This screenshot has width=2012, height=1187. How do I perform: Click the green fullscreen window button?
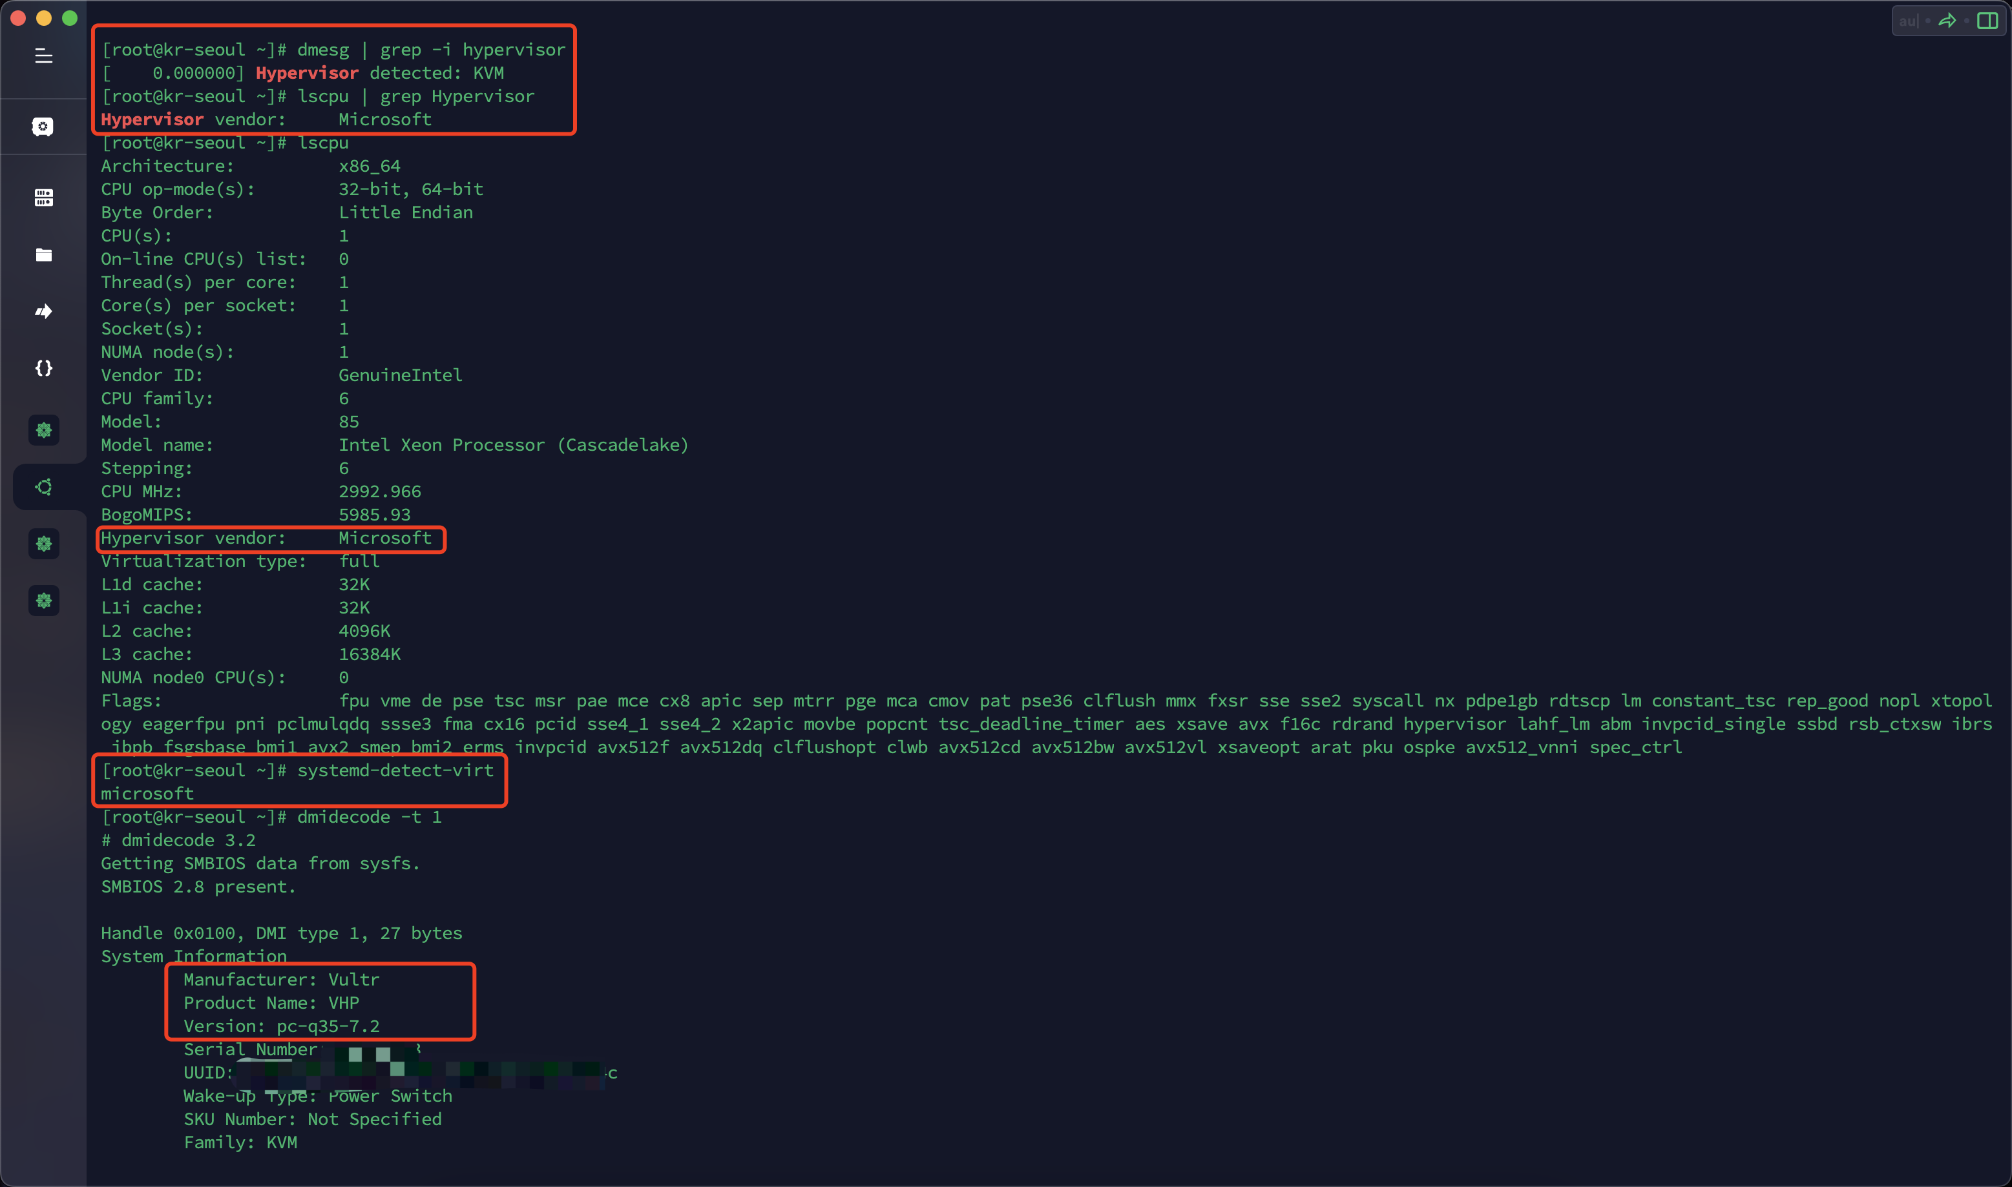70,17
